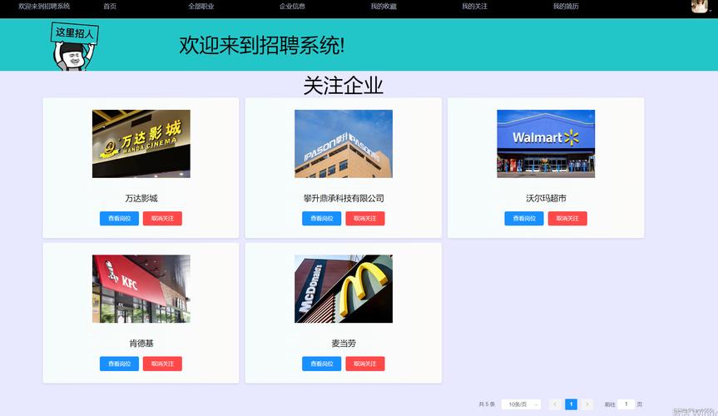Click the company name 麦当劳

[344, 343]
